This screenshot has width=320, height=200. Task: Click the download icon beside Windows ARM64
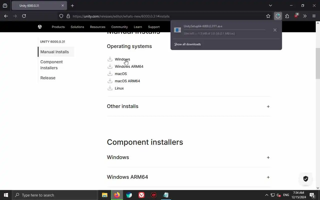[x=110, y=66]
